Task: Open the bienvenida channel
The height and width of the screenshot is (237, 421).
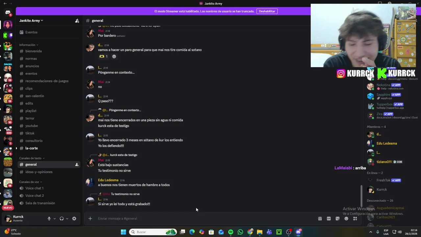Action: point(34,51)
